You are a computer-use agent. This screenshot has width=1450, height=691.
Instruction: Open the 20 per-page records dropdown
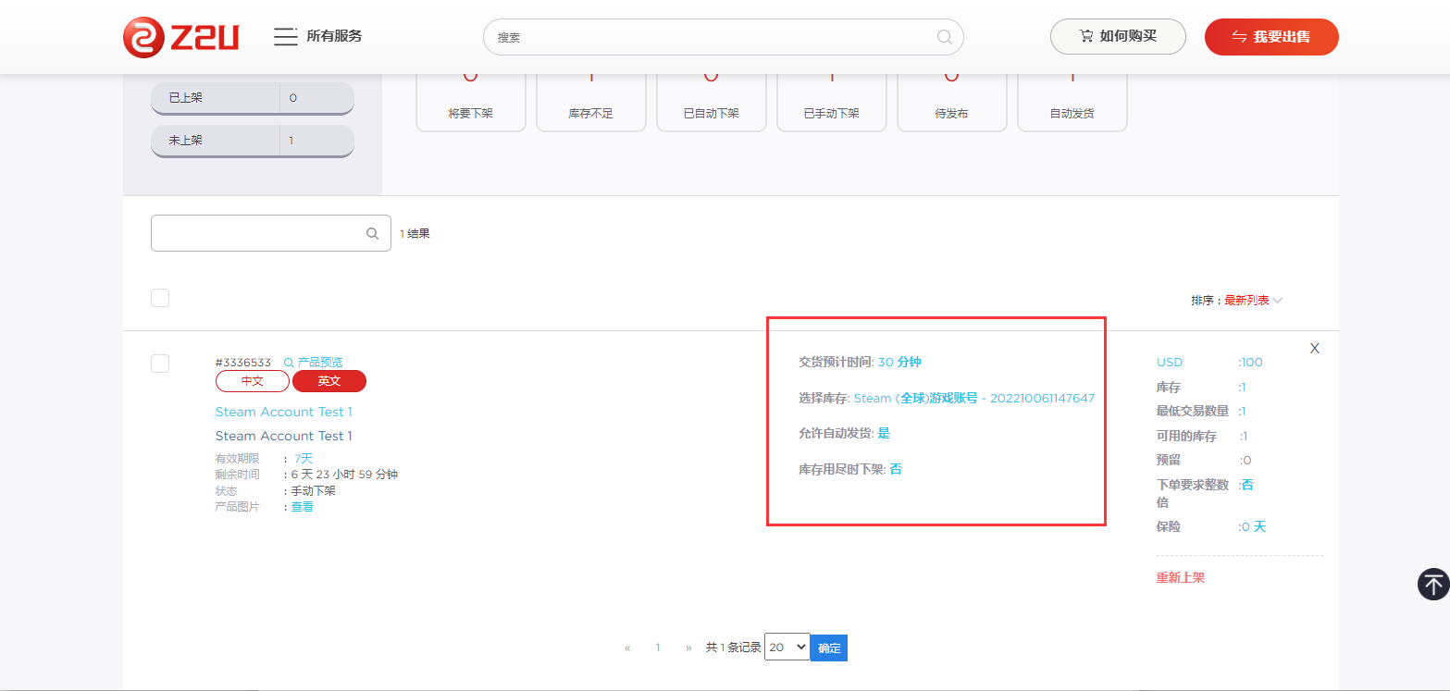coord(787,648)
